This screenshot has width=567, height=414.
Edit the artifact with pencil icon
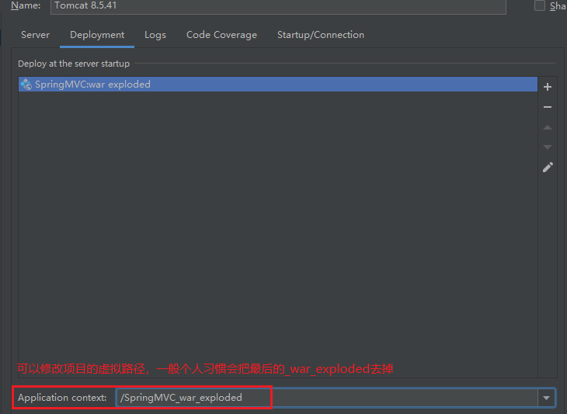pos(548,167)
